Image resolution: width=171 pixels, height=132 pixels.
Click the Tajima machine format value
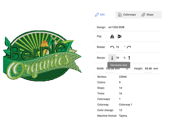pos(123,116)
